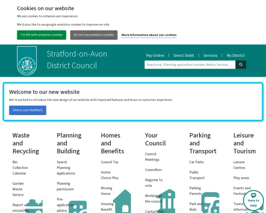
Task: Open Report a missed bin link
Action: [x=21, y=208]
